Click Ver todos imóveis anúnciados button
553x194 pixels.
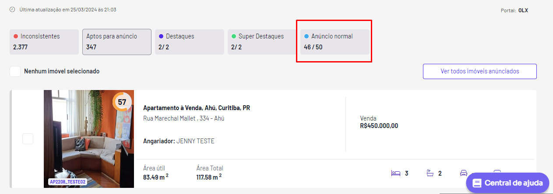[480, 71]
